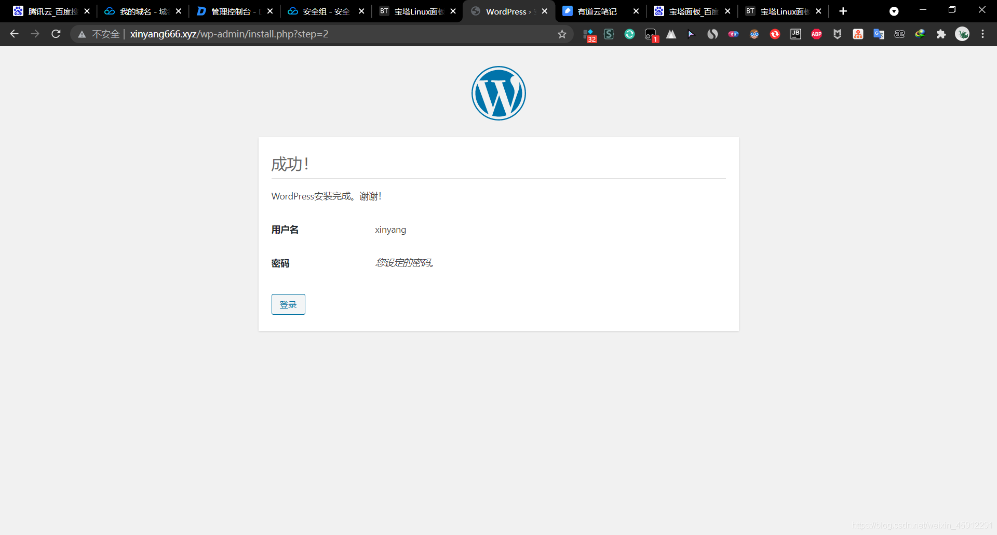Close the 有道云笔记 tab
Image resolution: width=997 pixels, height=535 pixels.
tap(636, 11)
